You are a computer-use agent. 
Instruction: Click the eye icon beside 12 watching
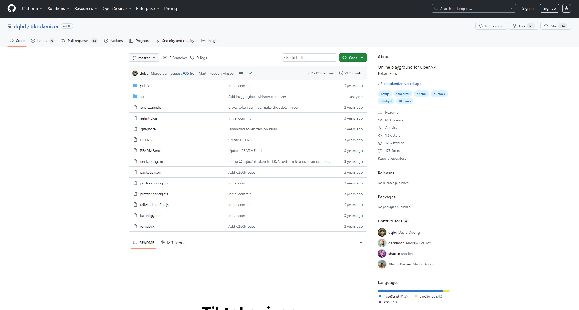point(380,143)
